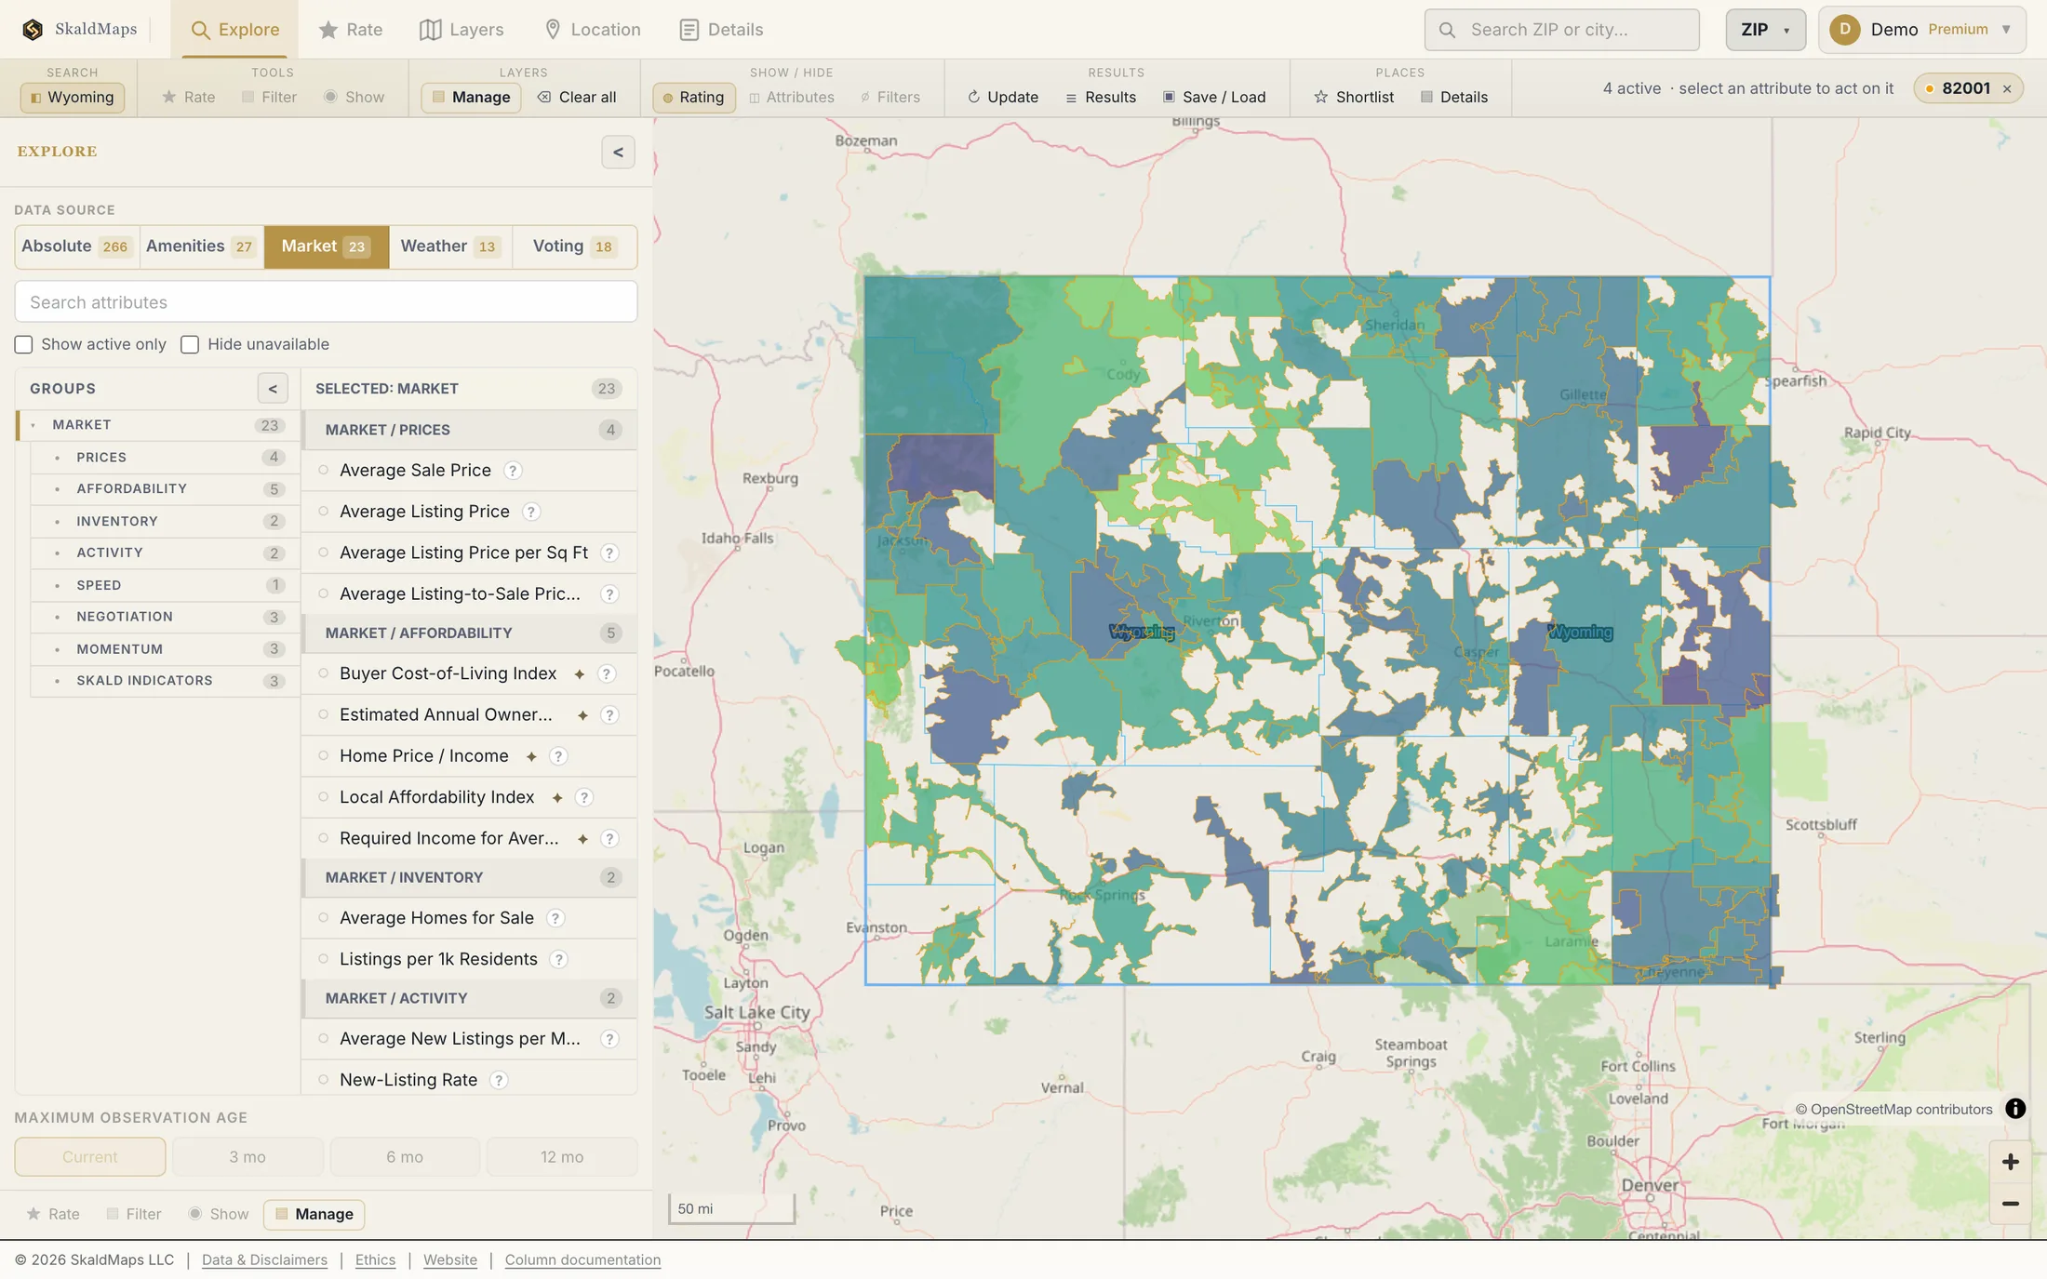Image resolution: width=2047 pixels, height=1279 pixels.
Task: Select the AFFORDABILITY subgroup
Action: [x=164, y=489]
